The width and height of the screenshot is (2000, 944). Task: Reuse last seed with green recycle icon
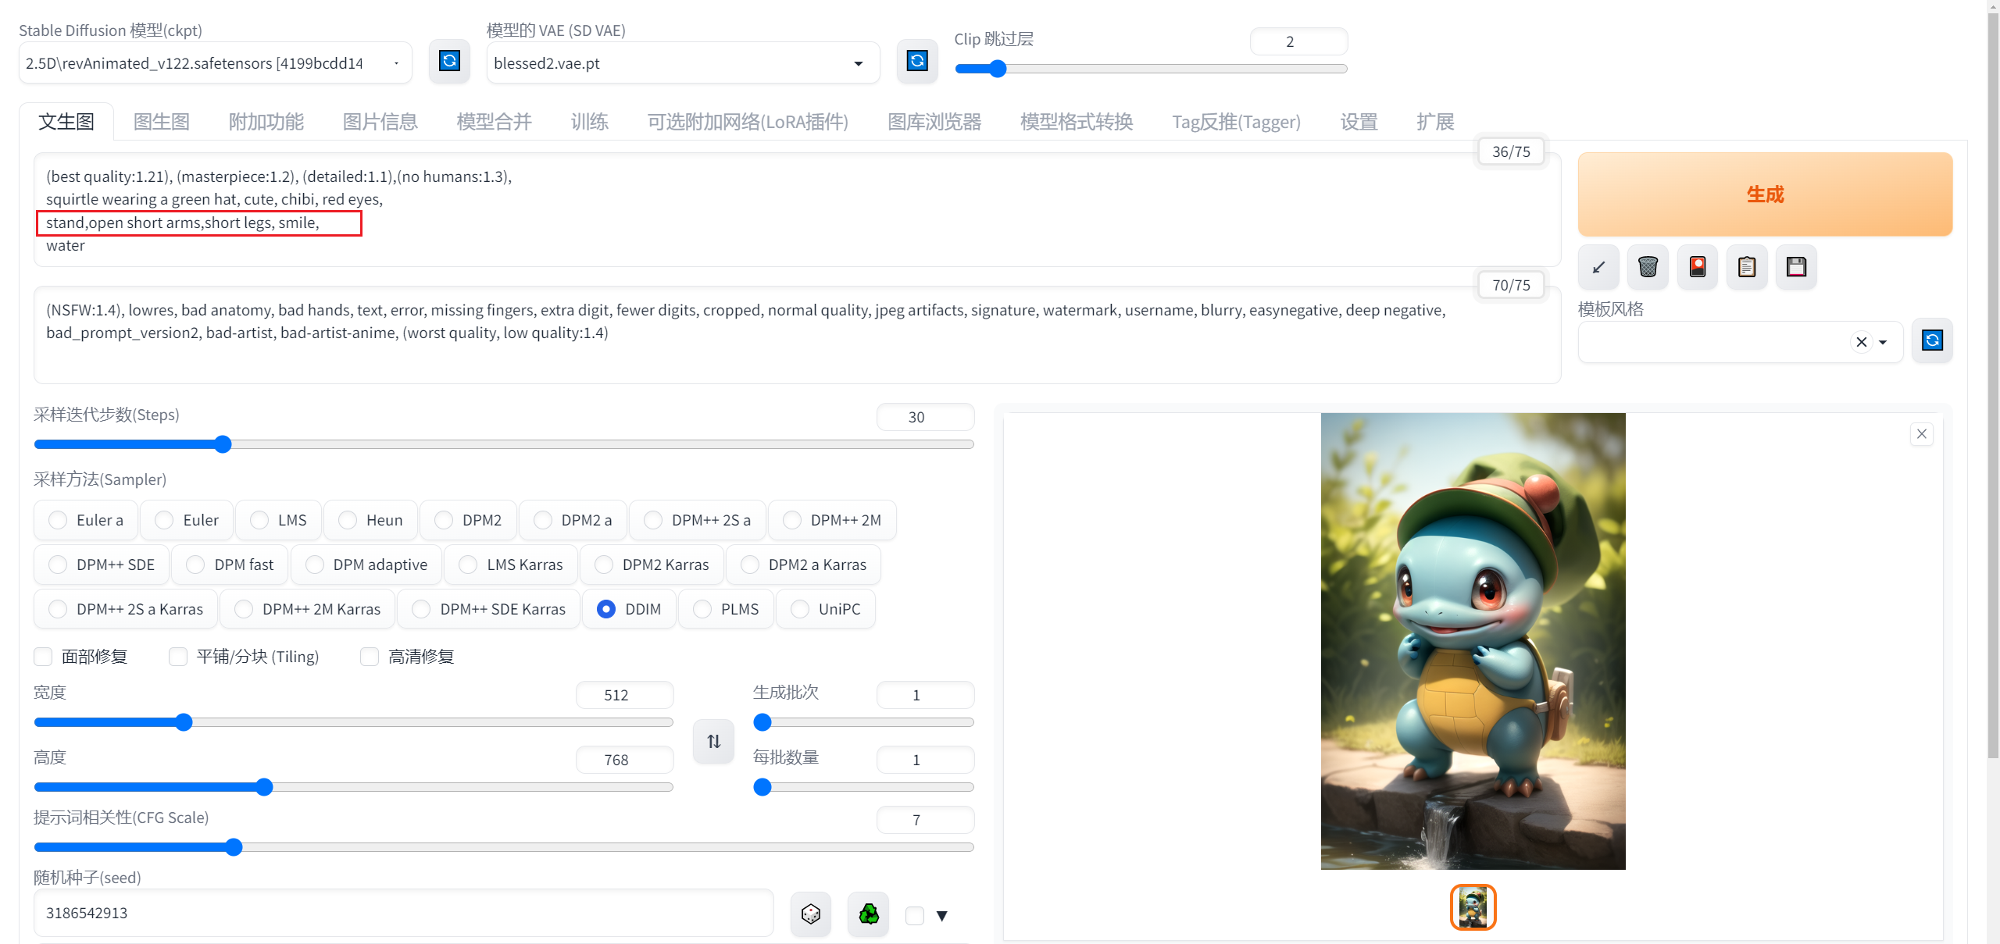[869, 914]
